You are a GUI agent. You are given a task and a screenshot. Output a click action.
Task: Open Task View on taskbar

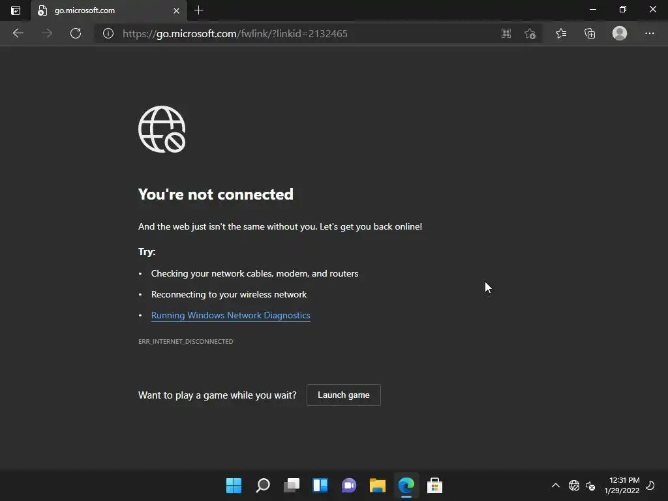[x=292, y=485]
